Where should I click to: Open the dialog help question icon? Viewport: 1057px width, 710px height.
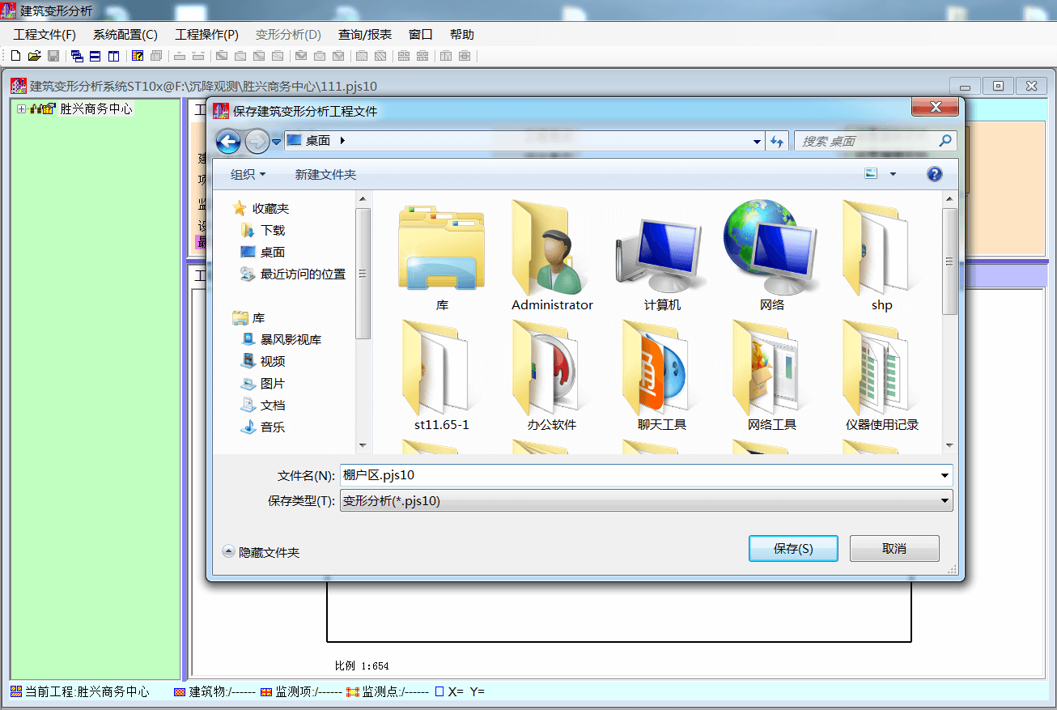tap(935, 174)
